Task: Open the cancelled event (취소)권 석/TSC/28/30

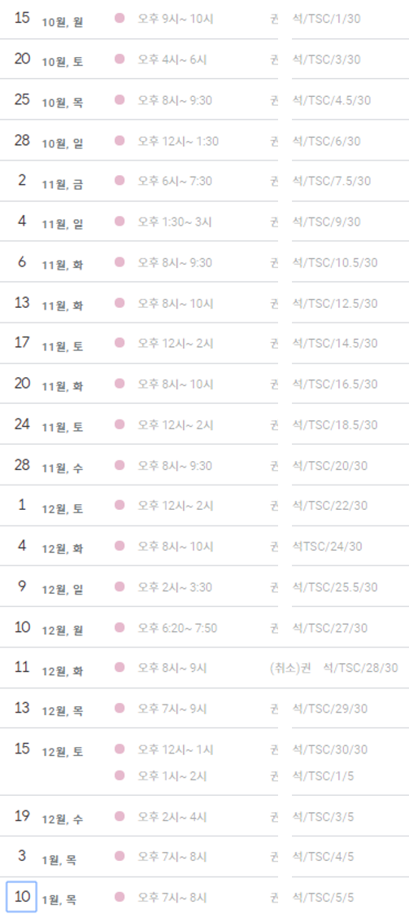Action: point(334,668)
